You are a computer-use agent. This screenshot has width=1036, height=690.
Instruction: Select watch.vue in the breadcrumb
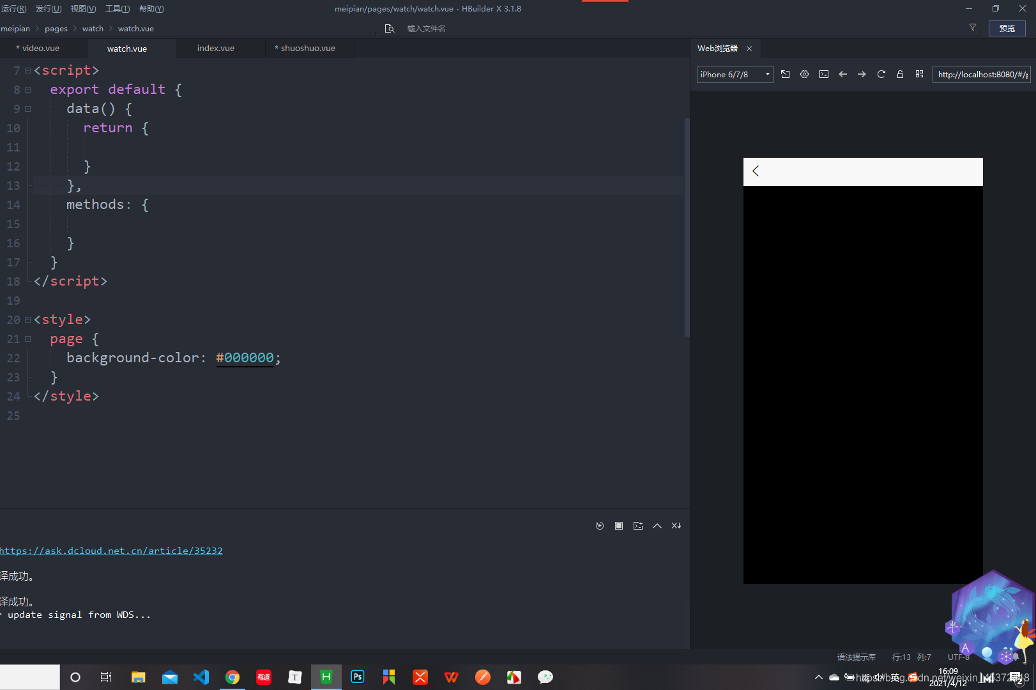[135, 28]
